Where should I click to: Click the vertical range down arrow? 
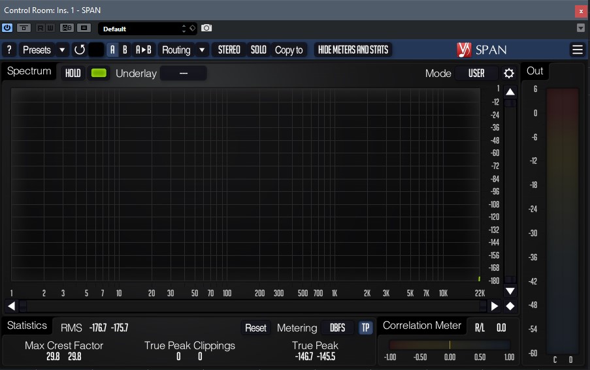[x=510, y=291]
